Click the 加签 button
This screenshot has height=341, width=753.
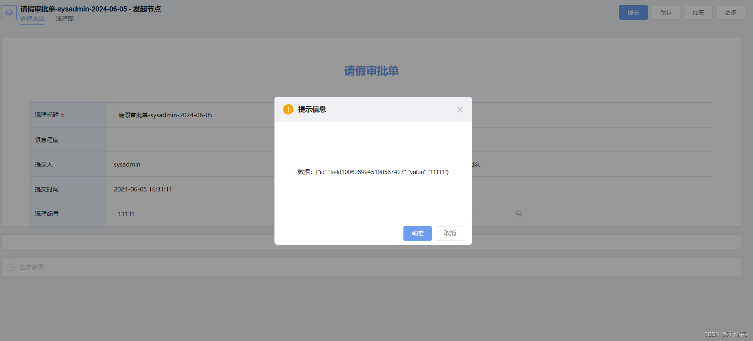(x=698, y=12)
